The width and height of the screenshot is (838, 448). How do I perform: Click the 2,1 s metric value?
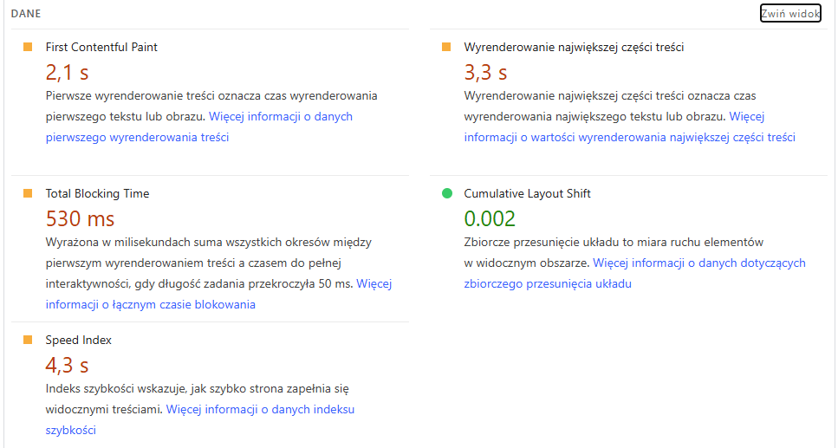67,72
